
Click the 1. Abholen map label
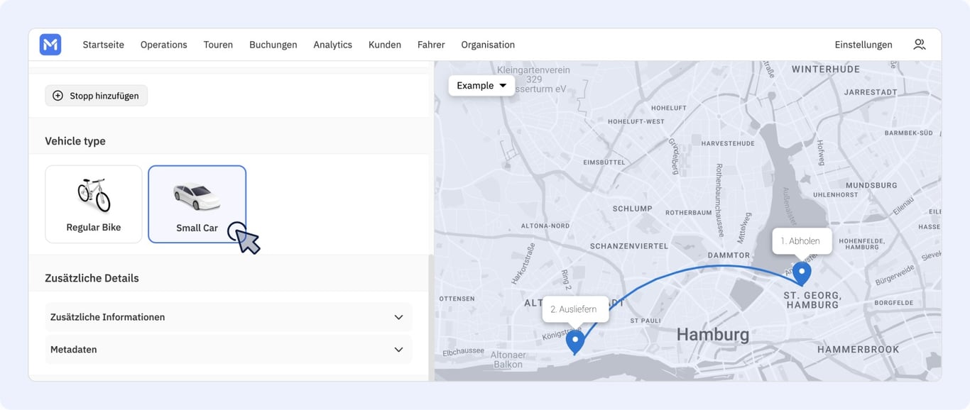[x=802, y=241]
